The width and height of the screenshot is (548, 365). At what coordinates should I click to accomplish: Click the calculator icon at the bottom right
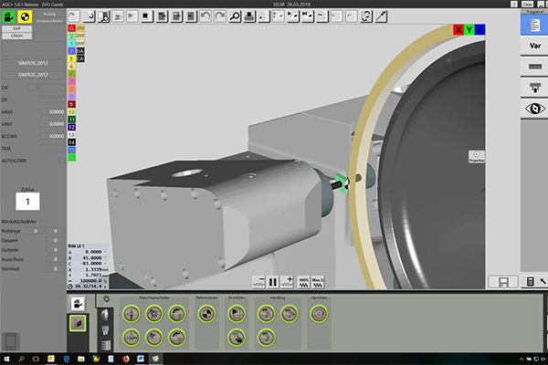(x=532, y=283)
